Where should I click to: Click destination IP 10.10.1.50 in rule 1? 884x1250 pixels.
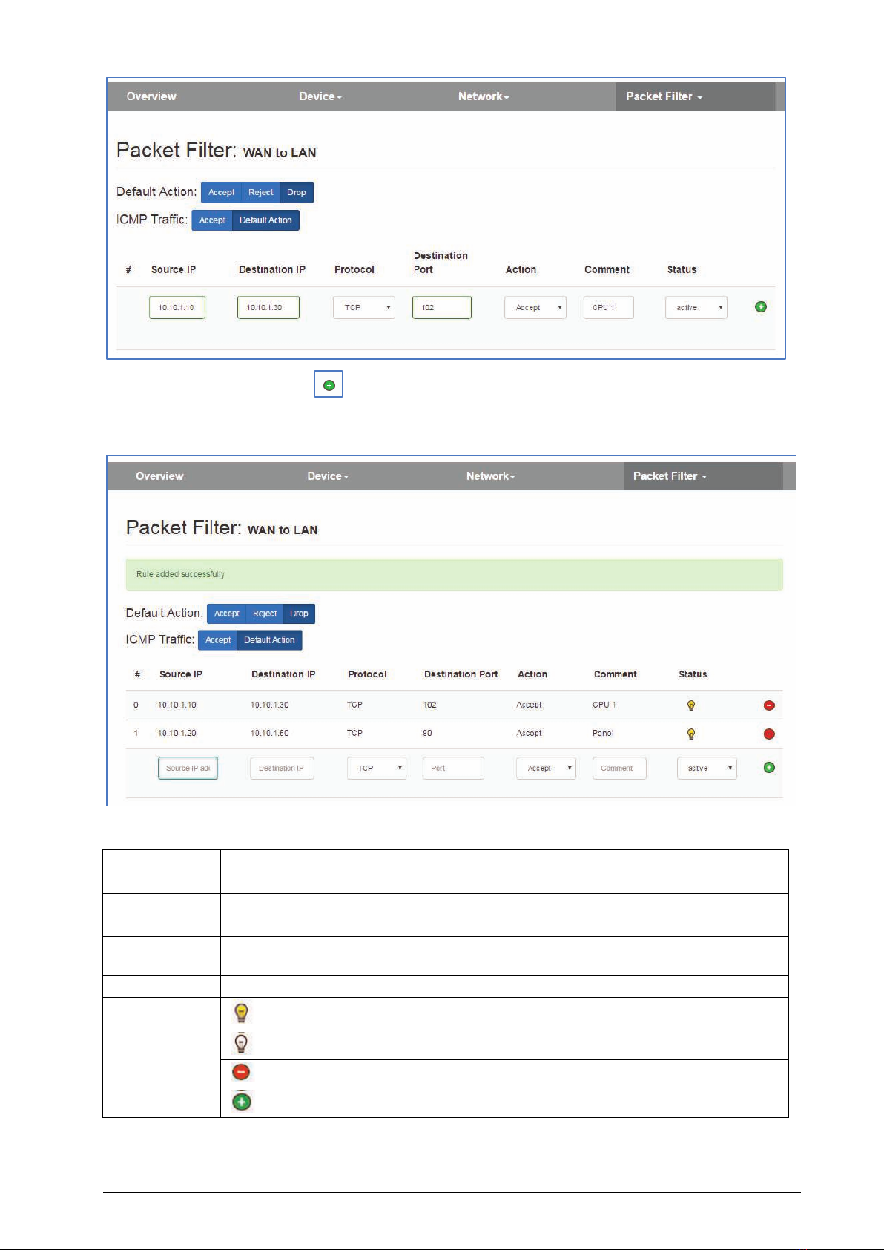click(x=270, y=733)
